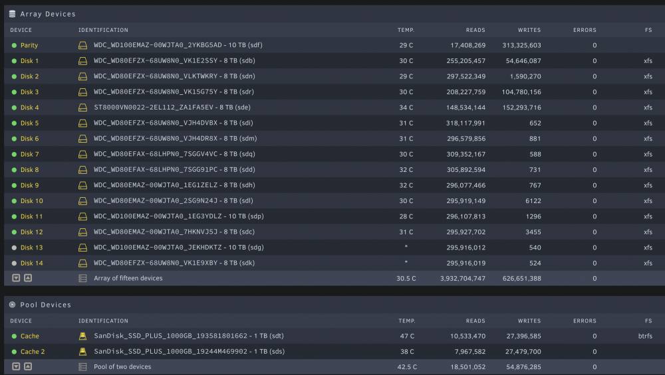The image size is (665, 375).
Task: Click the Disk 11 drive icon
Action: 82,216
